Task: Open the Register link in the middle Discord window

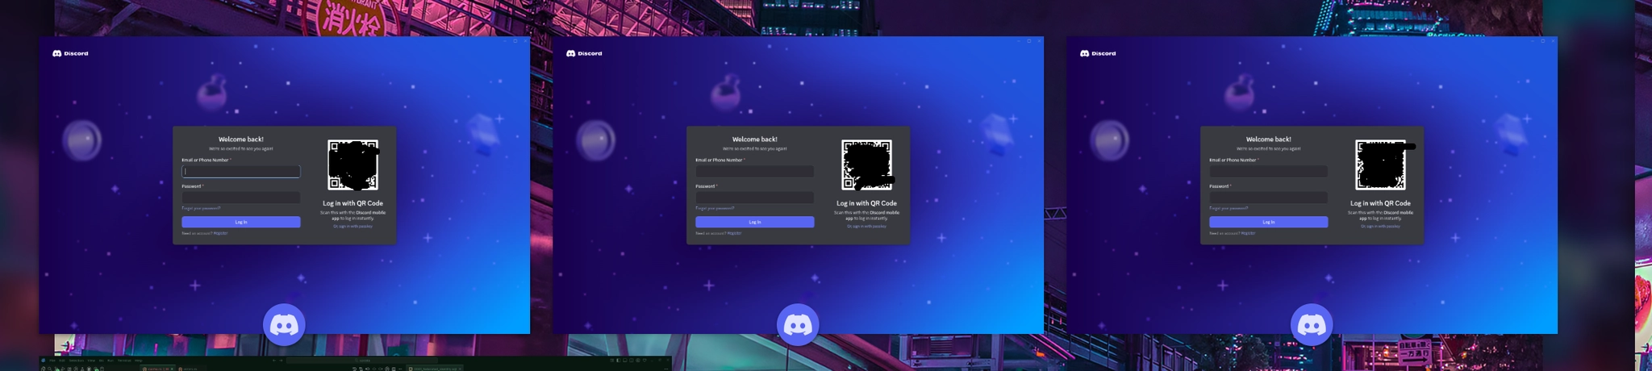Action: click(x=734, y=233)
